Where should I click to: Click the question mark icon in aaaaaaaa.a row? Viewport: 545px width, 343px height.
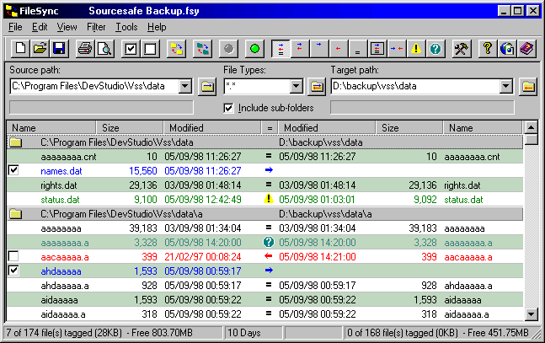point(269,242)
